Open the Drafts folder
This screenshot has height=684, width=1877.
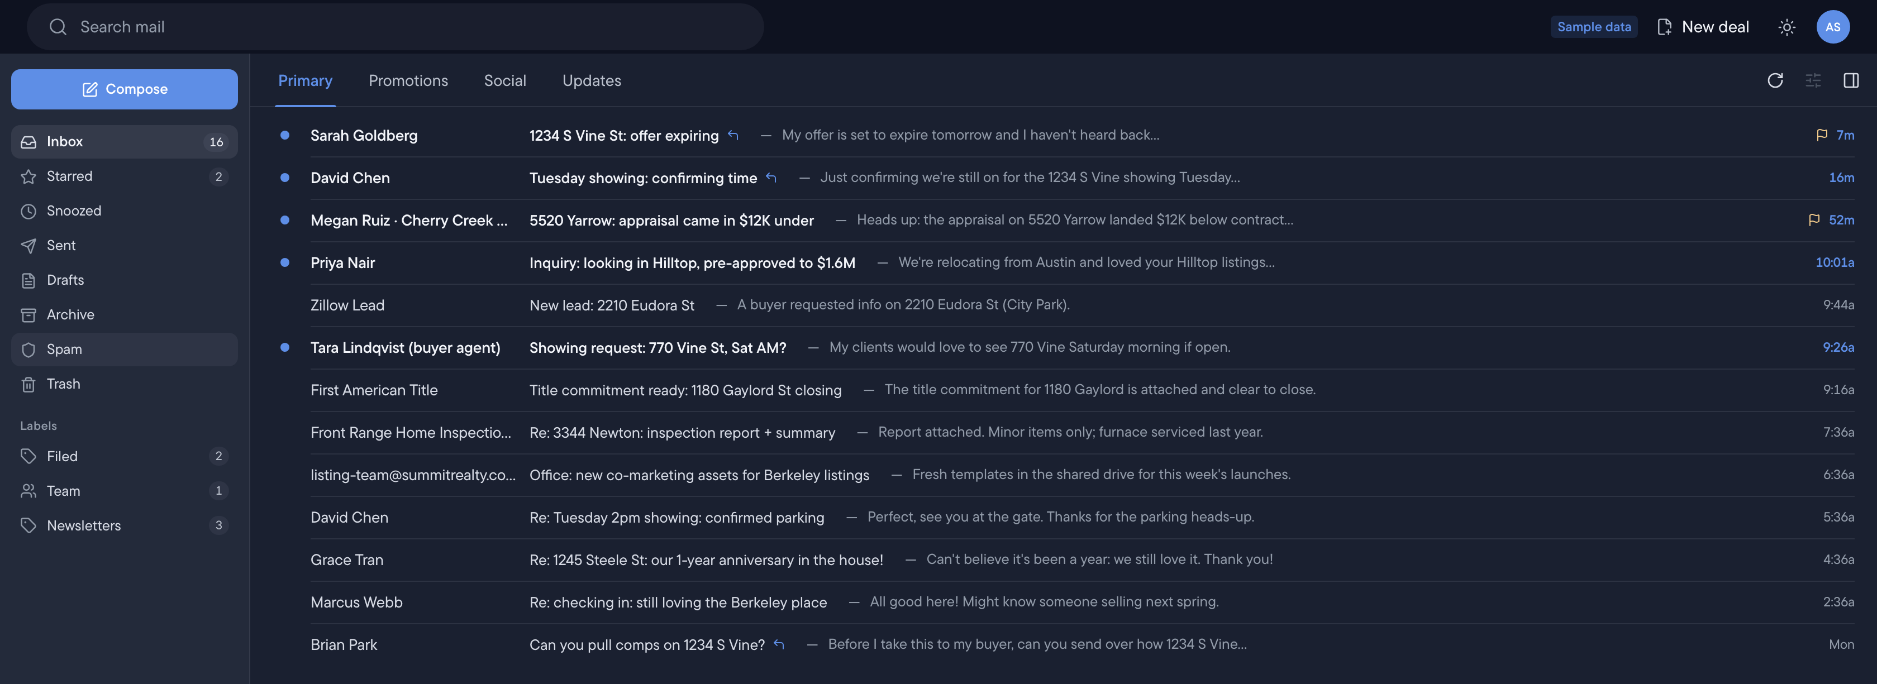point(125,280)
